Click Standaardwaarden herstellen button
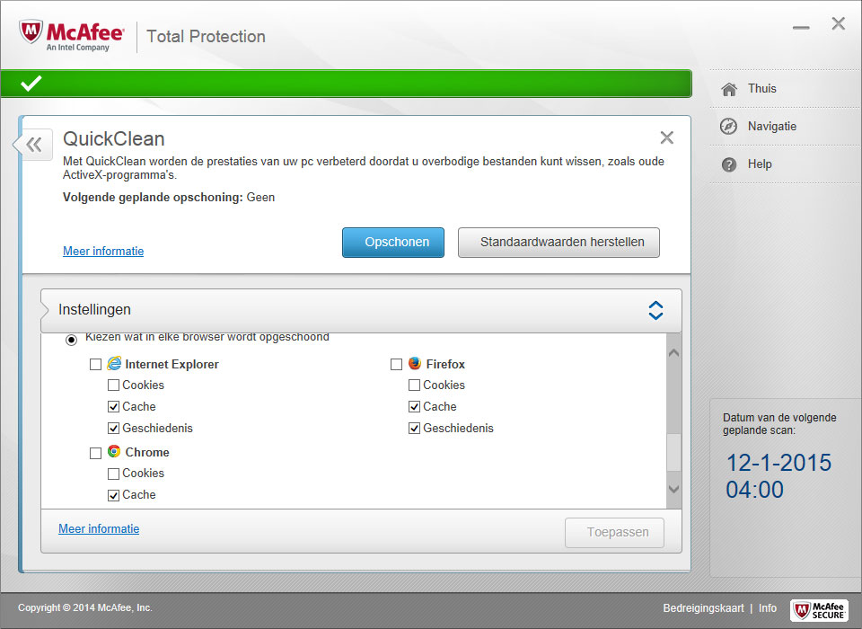The width and height of the screenshot is (862, 629). pos(559,242)
